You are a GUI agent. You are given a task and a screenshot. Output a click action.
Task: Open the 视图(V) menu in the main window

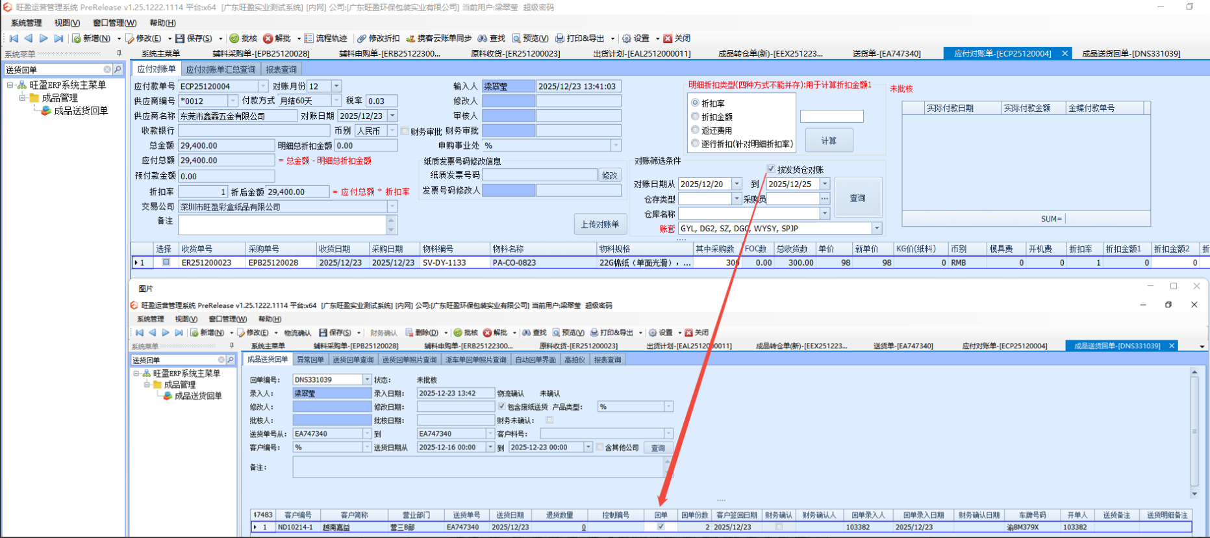pos(67,23)
